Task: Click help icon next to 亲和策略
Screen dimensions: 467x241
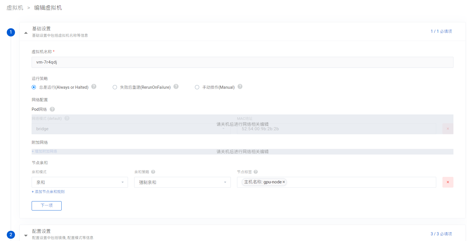Action: pyautogui.click(x=153, y=172)
